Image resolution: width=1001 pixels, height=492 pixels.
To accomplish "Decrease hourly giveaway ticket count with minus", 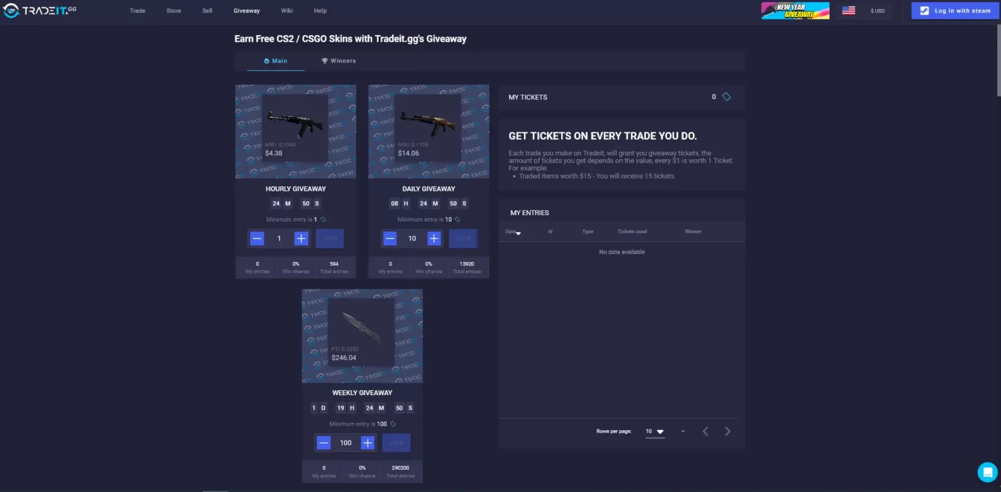I will (x=257, y=239).
